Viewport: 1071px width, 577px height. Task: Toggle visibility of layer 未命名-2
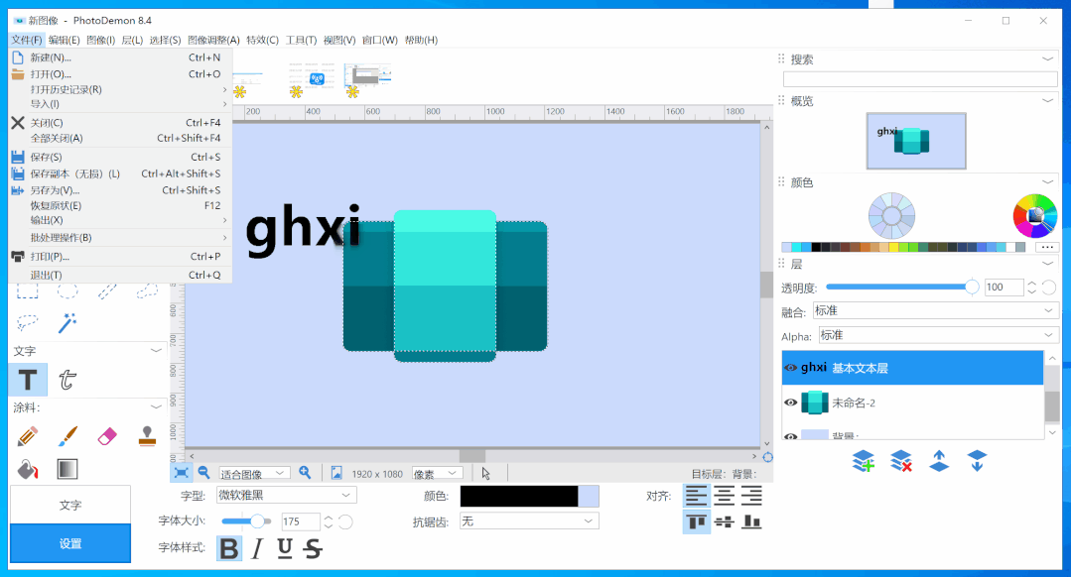[x=791, y=403]
